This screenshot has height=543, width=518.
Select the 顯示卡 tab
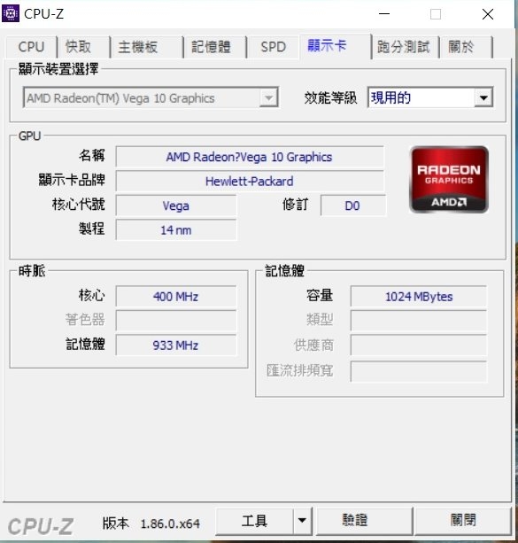pyautogui.click(x=336, y=46)
